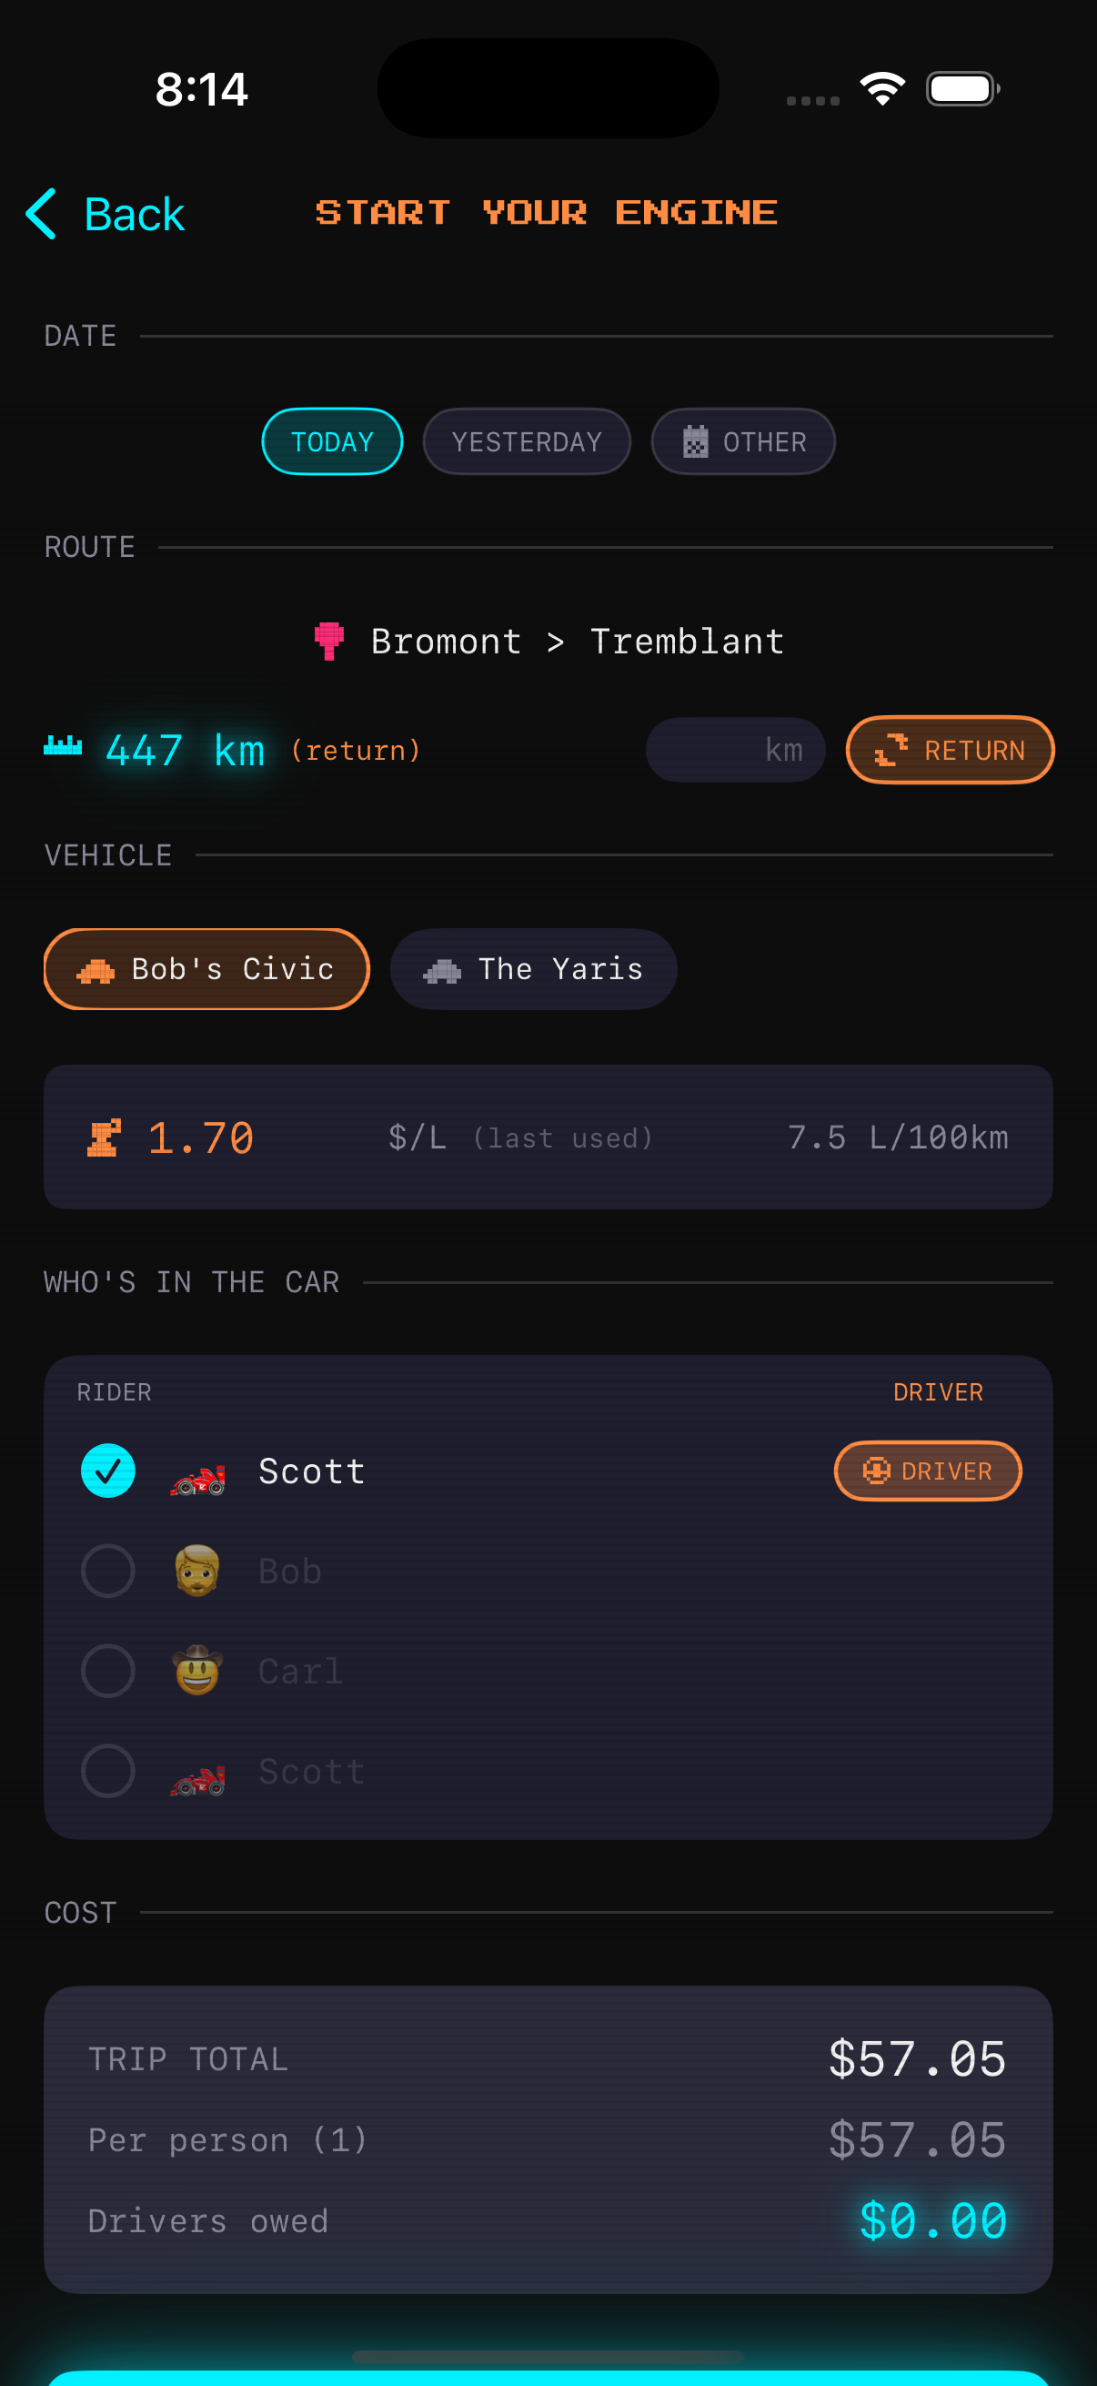Uncheck Scott as a rider
Image resolution: width=1097 pixels, height=2386 pixels.
[x=107, y=1471]
